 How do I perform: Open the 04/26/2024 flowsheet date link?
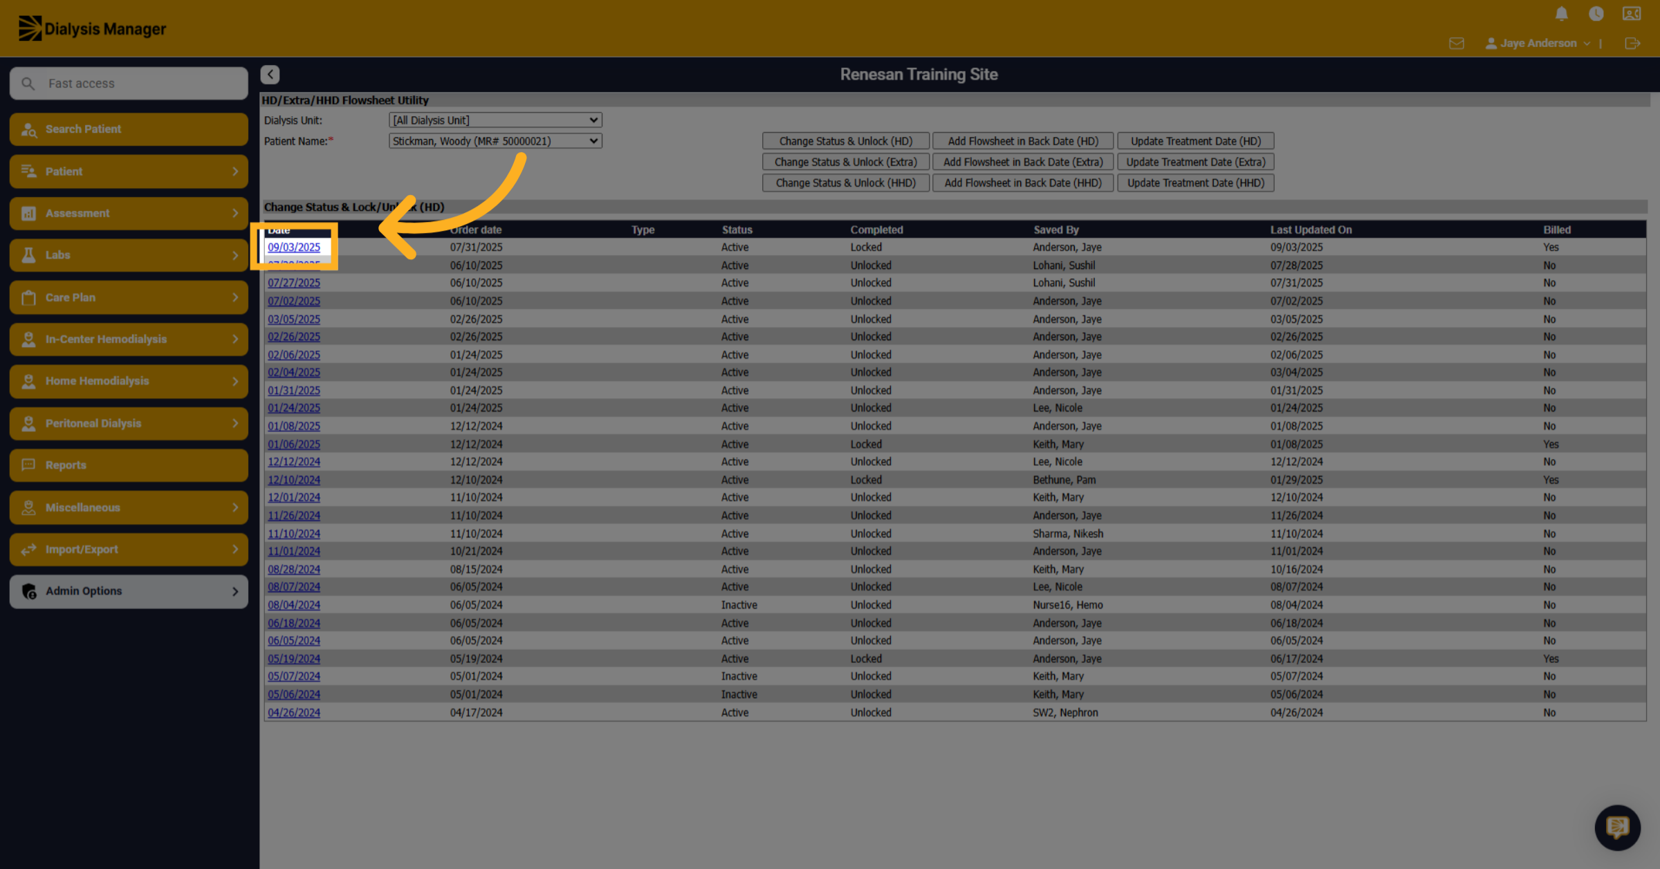coord(294,713)
